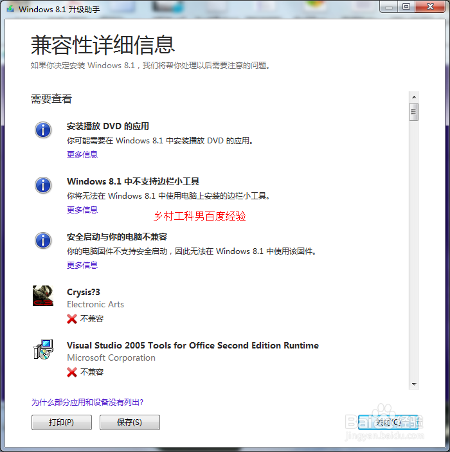450x452 pixels.
Task: Select the Electronic Arts publisher text
Action: click(95, 304)
